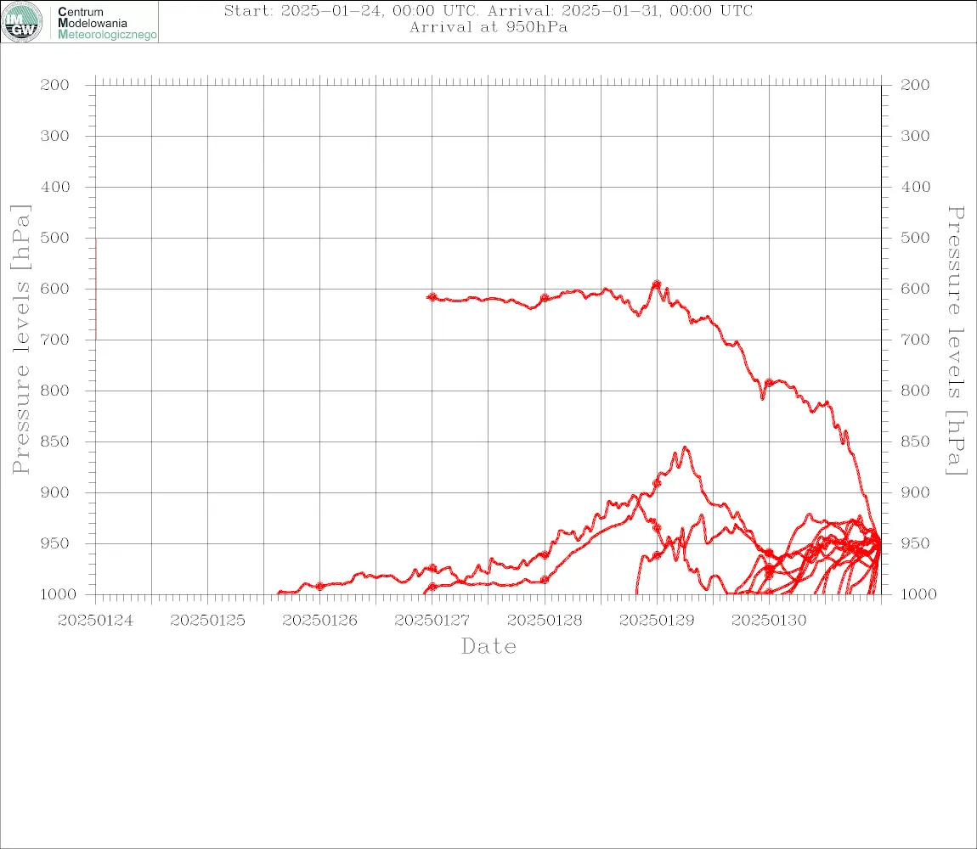
Task: Click the right axis 950 label
Action: [x=915, y=543]
